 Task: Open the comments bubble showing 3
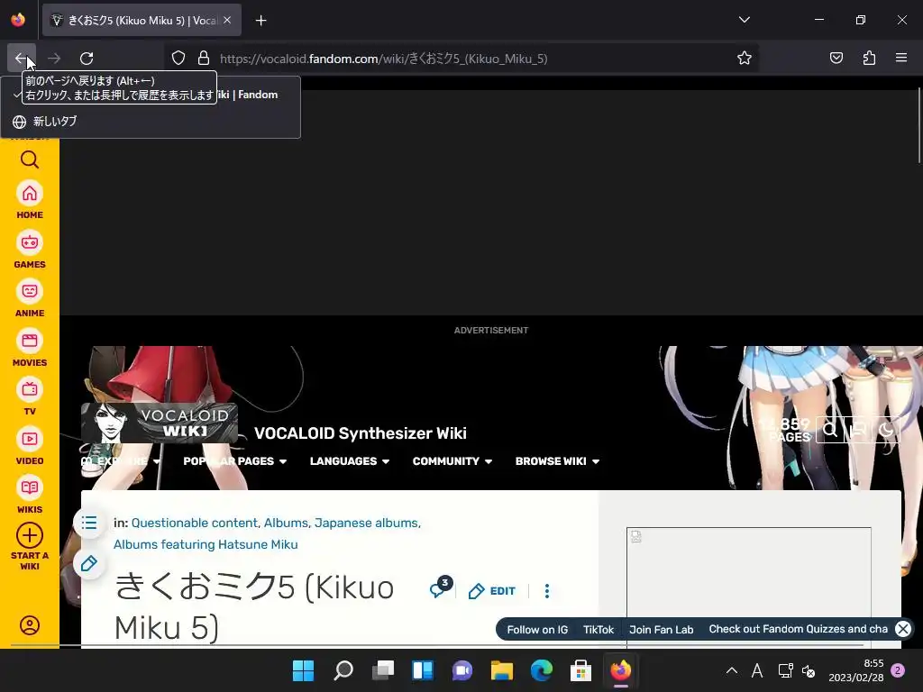click(x=440, y=587)
